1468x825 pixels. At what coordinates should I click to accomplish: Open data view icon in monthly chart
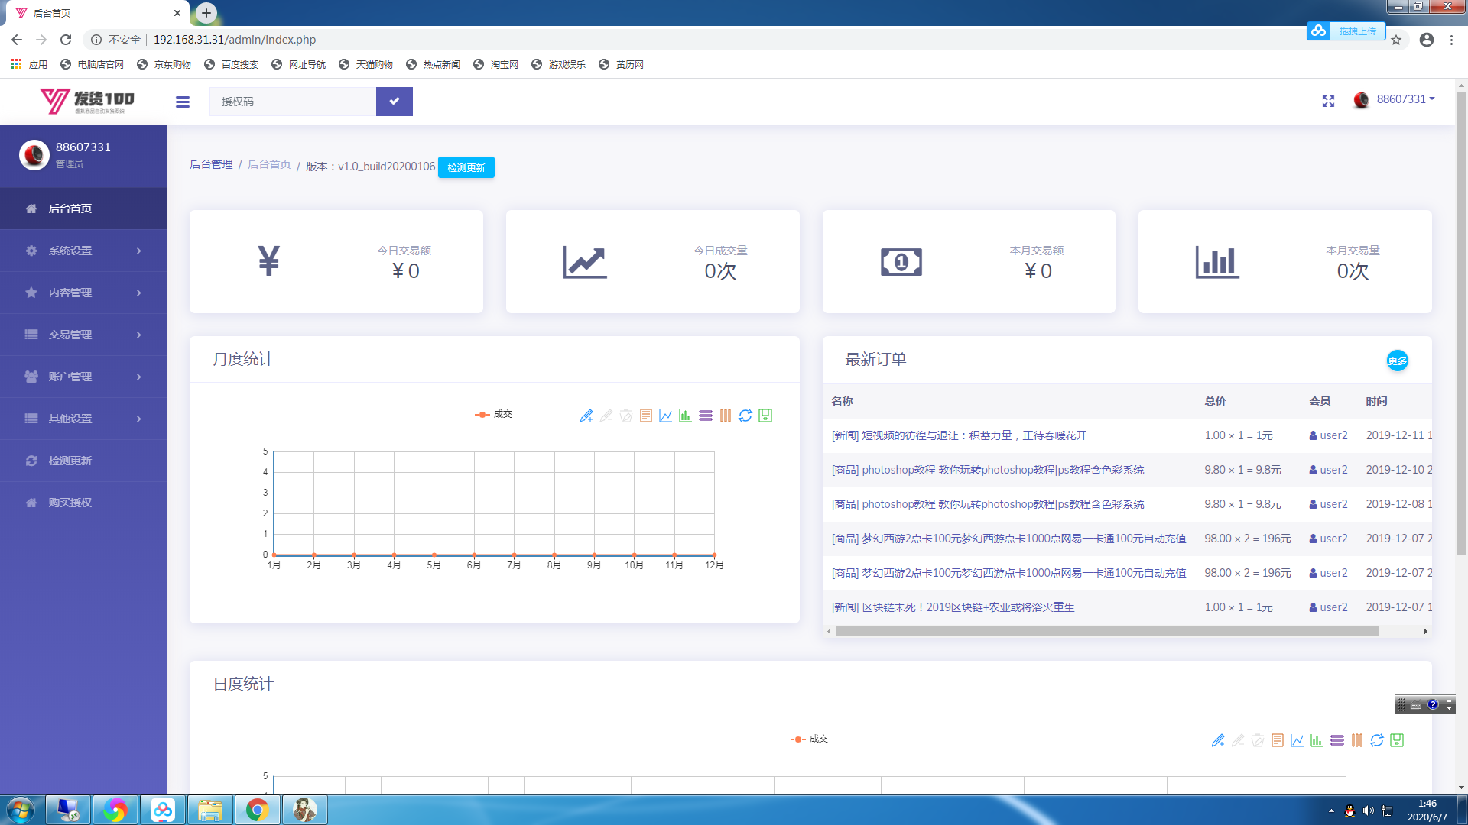646,416
